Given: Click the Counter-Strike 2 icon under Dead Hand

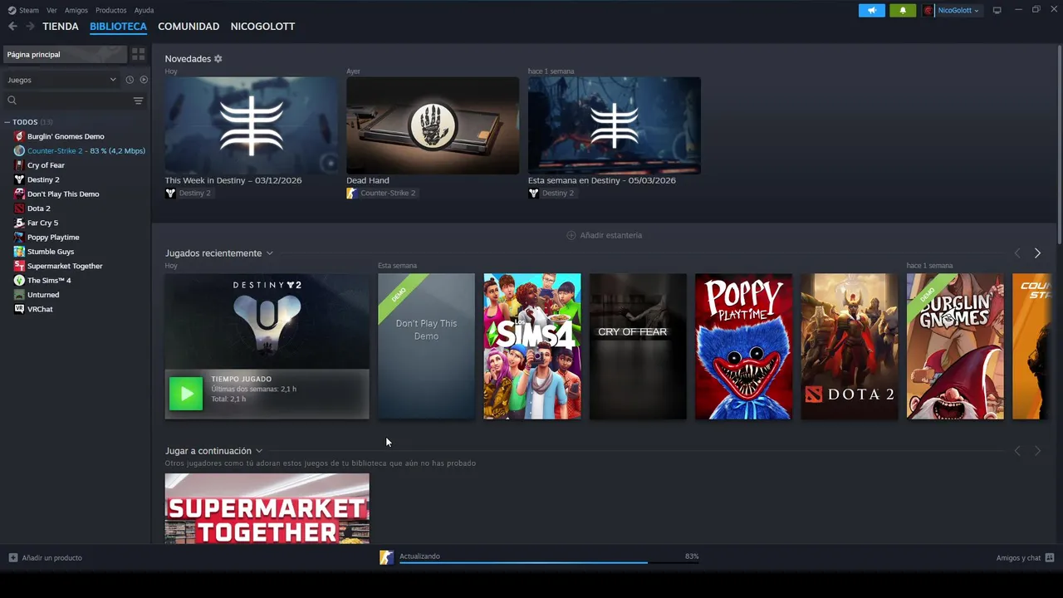Looking at the screenshot, I should [x=352, y=193].
